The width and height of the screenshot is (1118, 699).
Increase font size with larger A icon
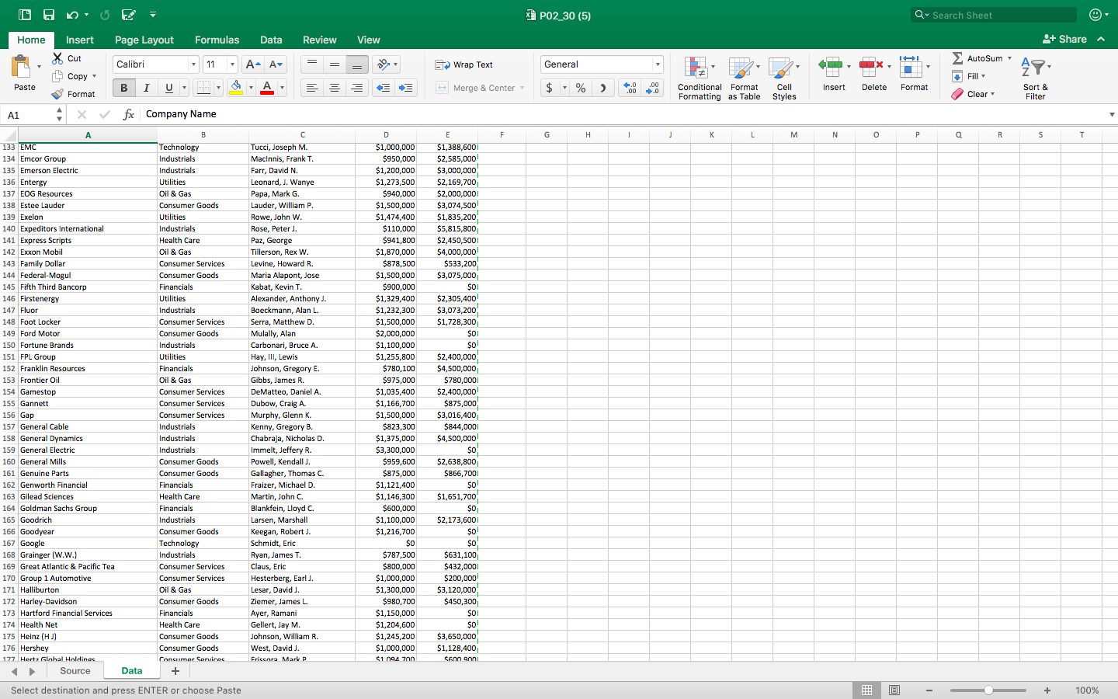252,64
